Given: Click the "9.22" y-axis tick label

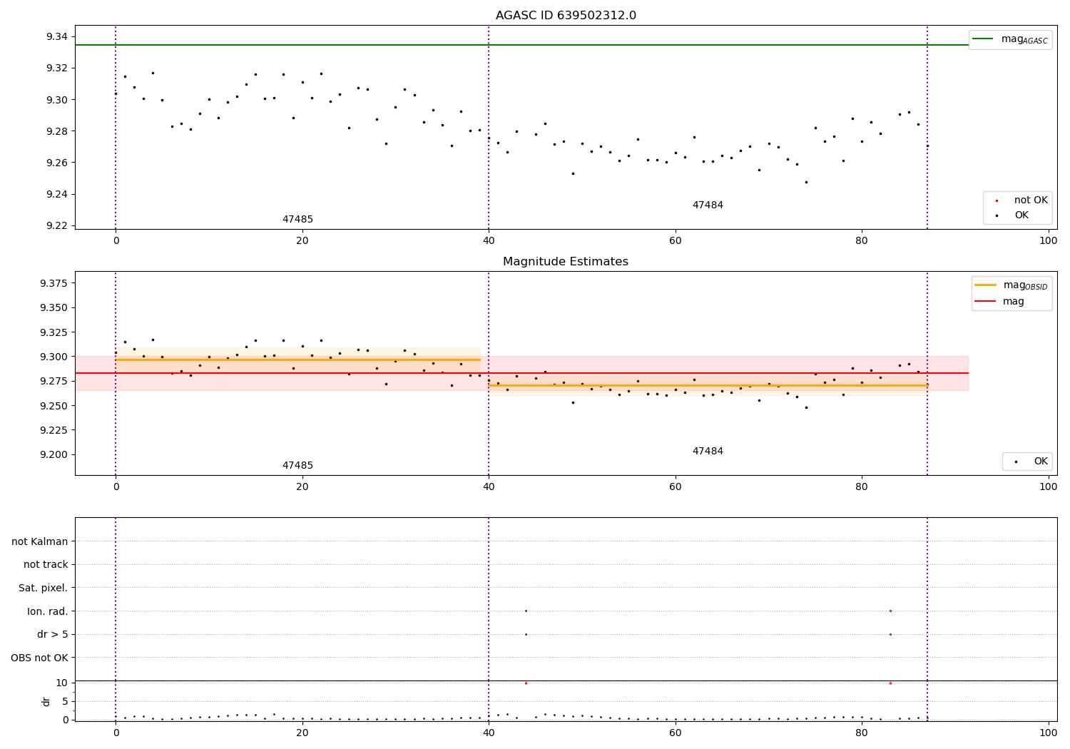Looking at the screenshot, I should point(56,226).
